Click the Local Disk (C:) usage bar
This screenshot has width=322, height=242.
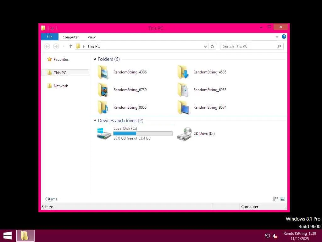point(143,134)
